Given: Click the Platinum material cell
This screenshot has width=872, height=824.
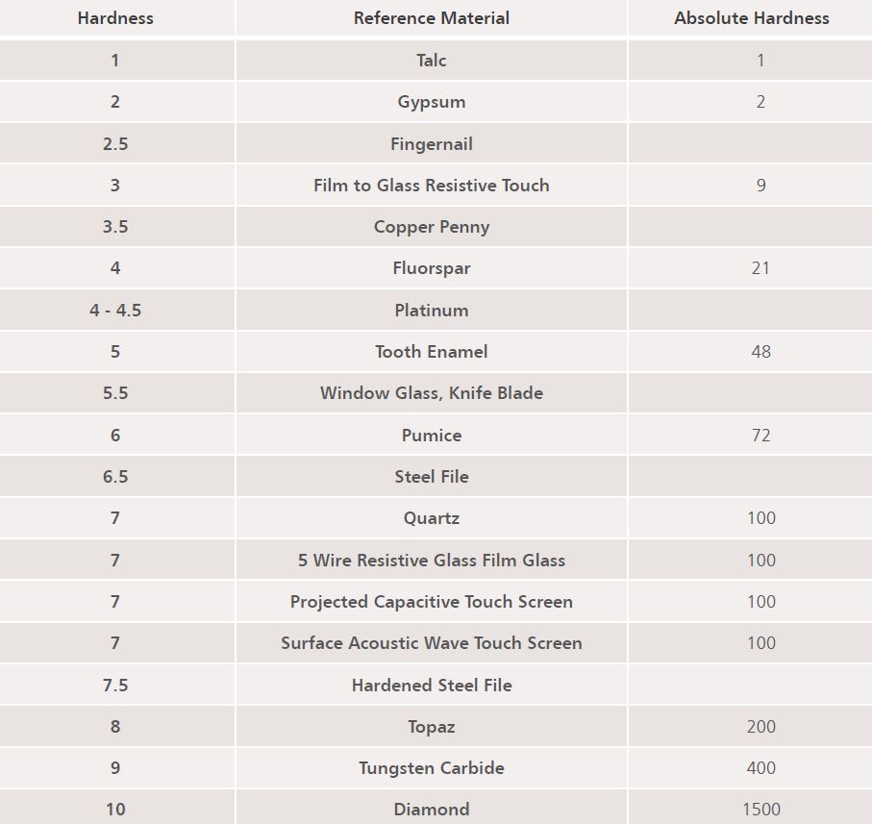Looking at the screenshot, I should coord(432,311).
